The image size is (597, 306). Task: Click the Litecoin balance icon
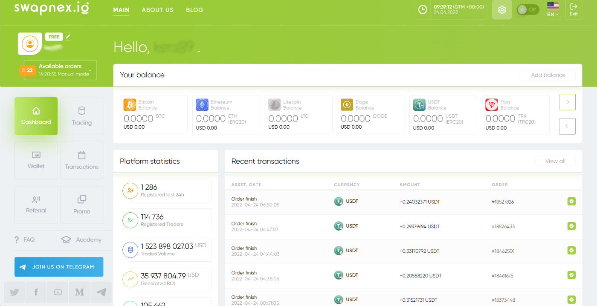275,104
